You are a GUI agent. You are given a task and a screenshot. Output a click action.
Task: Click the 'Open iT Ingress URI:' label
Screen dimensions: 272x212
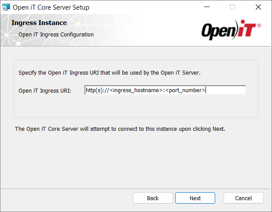[45, 91]
